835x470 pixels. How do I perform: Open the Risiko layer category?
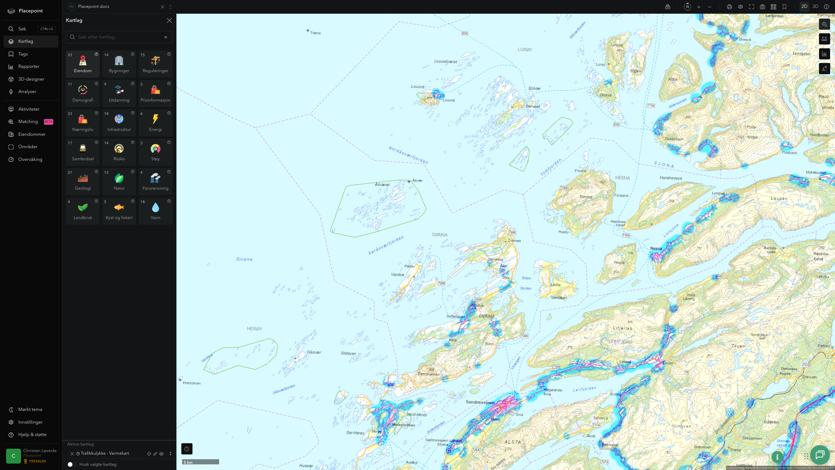pyautogui.click(x=119, y=152)
